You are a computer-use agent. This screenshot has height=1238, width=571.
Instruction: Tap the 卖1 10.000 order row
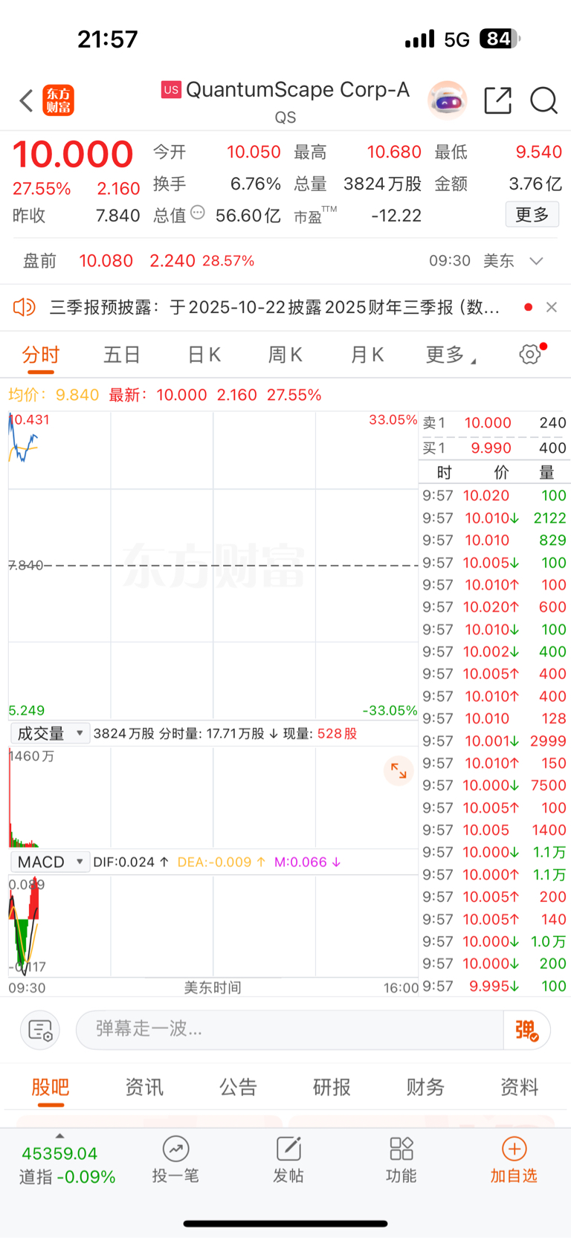click(x=494, y=423)
